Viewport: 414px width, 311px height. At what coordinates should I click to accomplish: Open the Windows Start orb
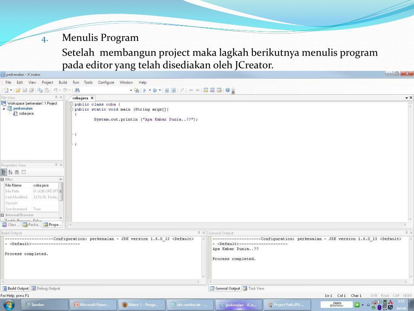[9, 305]
